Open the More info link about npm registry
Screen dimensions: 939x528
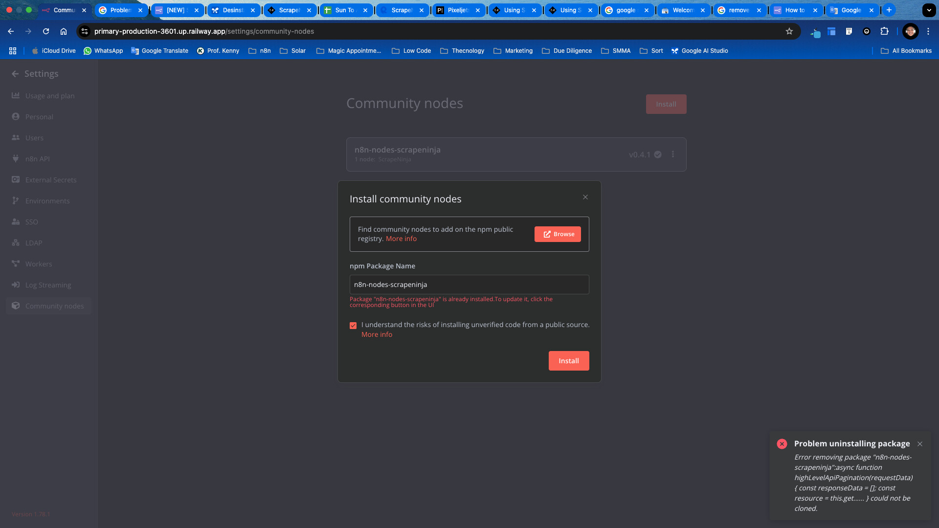[x=401, y=239]
